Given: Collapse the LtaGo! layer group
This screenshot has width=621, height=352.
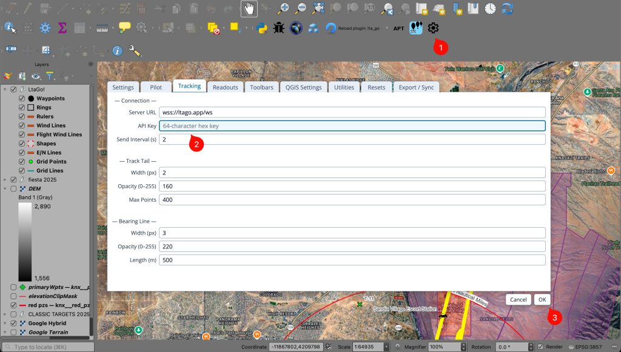Looking at the screenshot, I should (5, 90).
